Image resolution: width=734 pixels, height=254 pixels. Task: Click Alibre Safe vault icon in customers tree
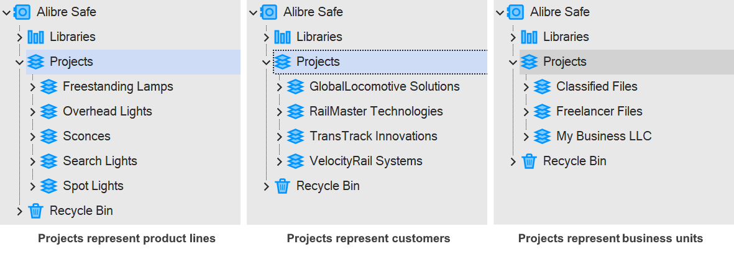coord(269,12)
